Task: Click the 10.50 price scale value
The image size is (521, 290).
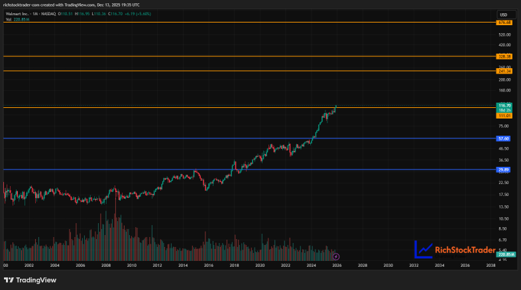Action: (x=503, y=218)
